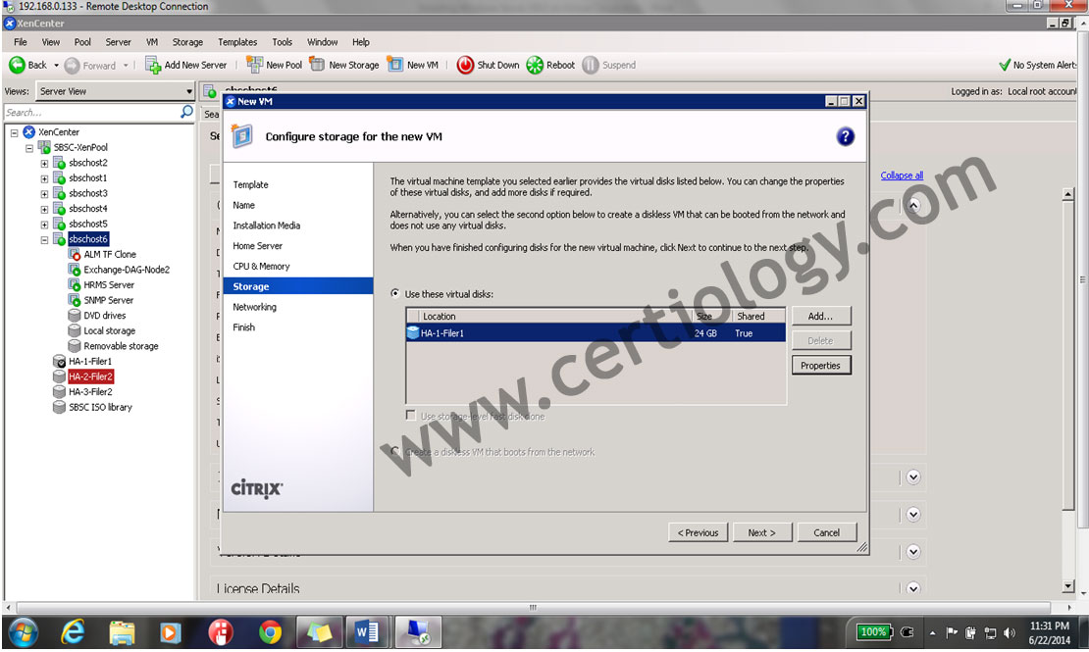Click the search magnifier icon
Image resolution: width=1089 pixels, height=652 pixels.
[x=186, y=112]
